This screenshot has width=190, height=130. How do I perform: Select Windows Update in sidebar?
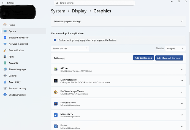pyautogui.click(x=17, y=95)
